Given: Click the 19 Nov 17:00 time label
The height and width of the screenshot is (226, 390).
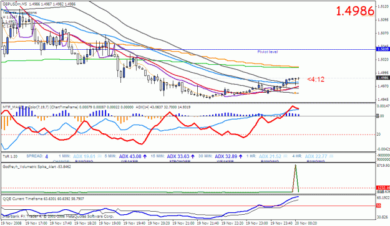Looking at the screenshot, I should 36,223.
